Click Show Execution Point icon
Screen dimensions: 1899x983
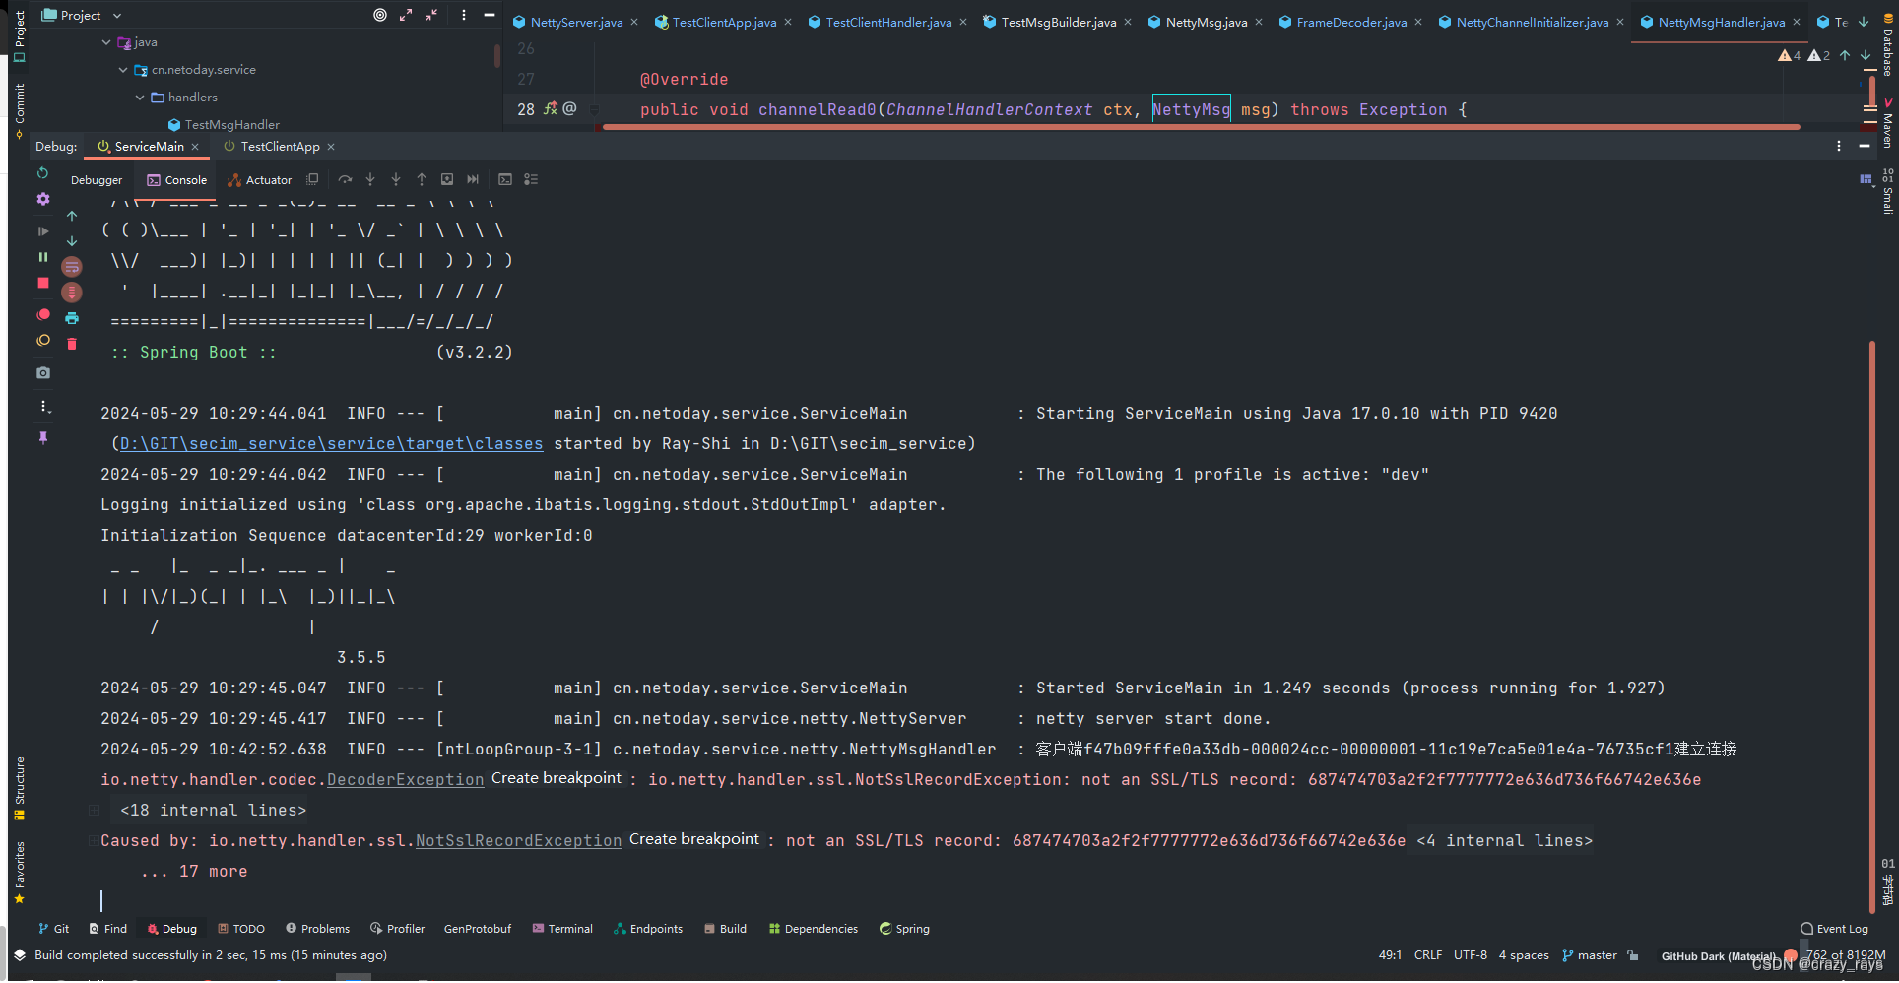[312, 179]
